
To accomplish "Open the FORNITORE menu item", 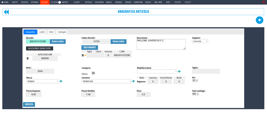I will point(138,2).
